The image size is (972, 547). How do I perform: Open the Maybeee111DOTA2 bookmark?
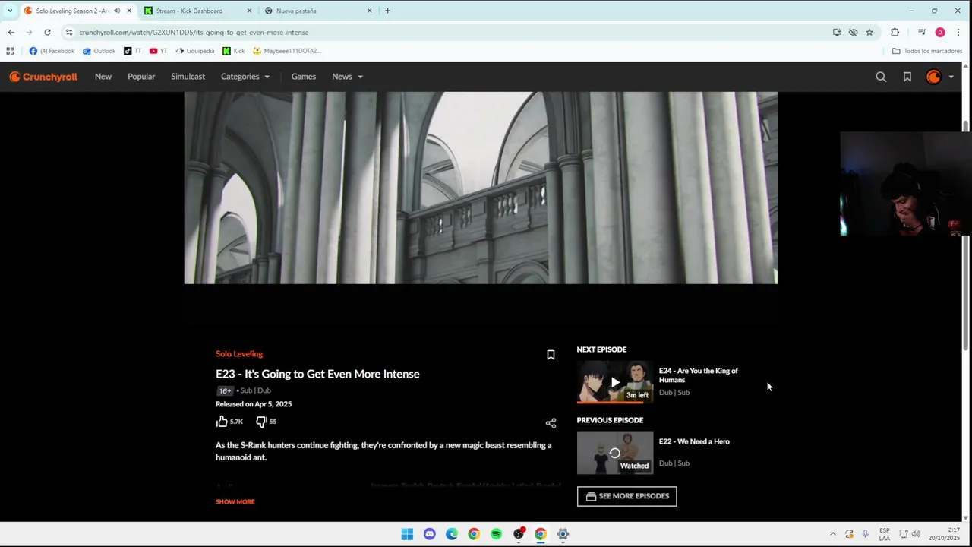pyautogui.click(x=287, y=51)
